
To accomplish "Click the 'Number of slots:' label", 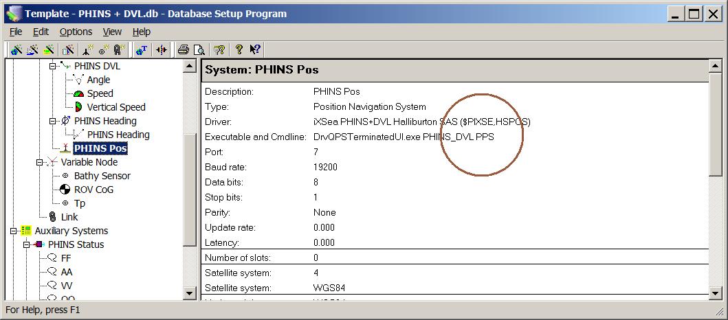I will pos(238,258).
